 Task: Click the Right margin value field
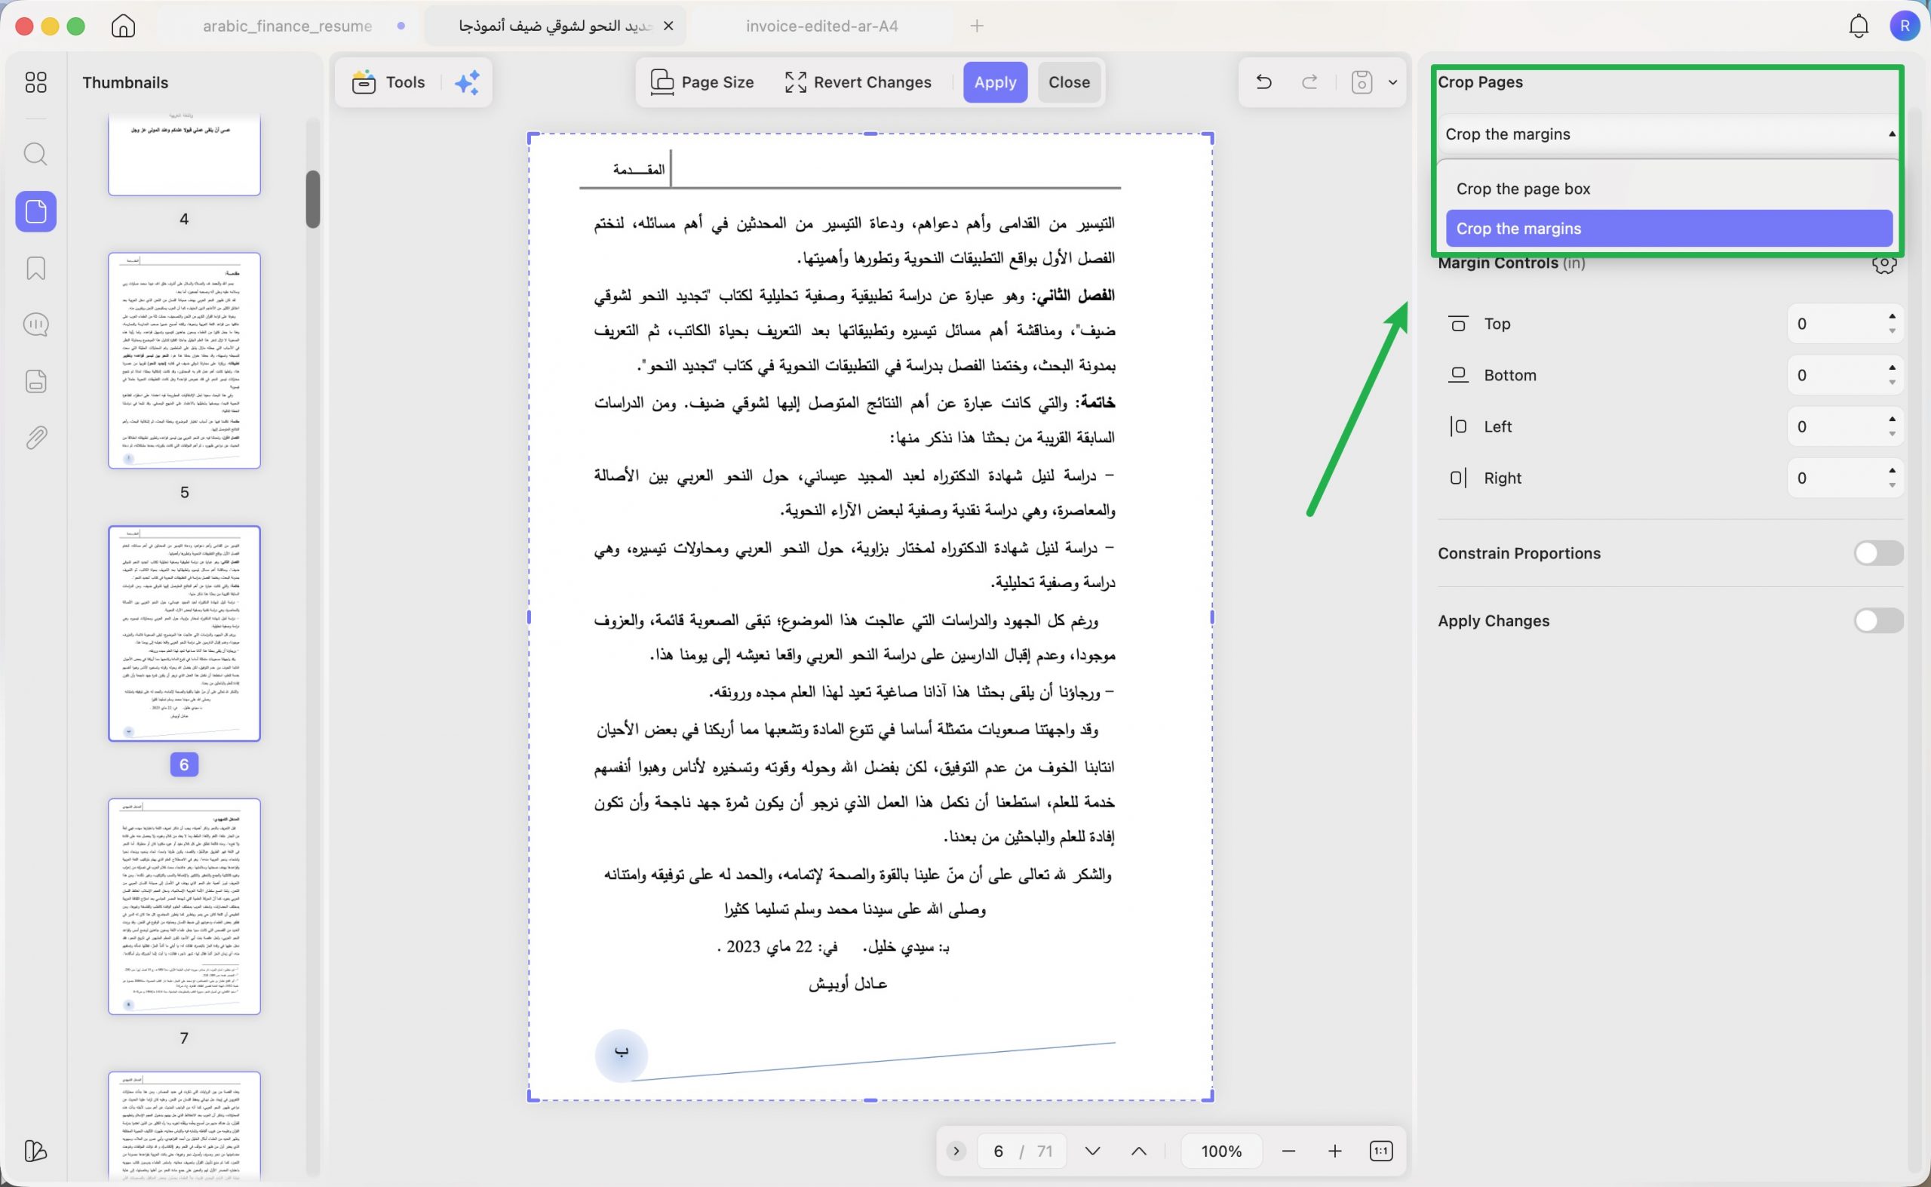tap(1834, 478)
